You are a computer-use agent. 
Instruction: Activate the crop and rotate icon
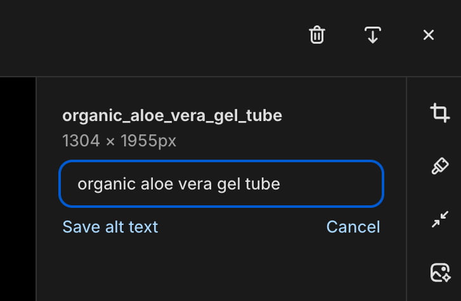click(440, 113)
